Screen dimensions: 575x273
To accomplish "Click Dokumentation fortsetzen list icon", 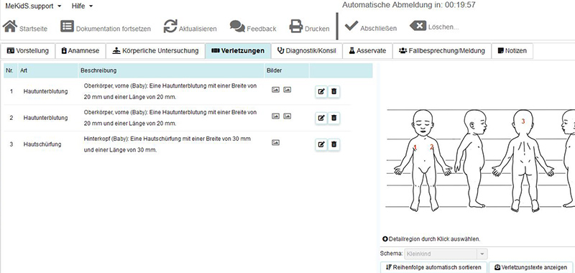I will tap(67, 27).
